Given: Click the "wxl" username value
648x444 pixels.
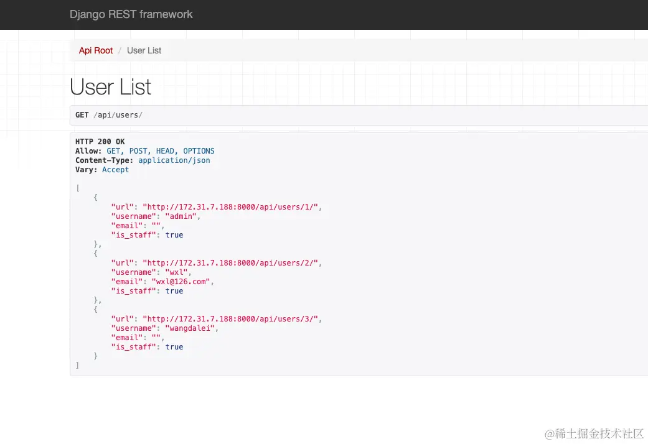Looking at the screenshot, I should click(x=176, y=272).
